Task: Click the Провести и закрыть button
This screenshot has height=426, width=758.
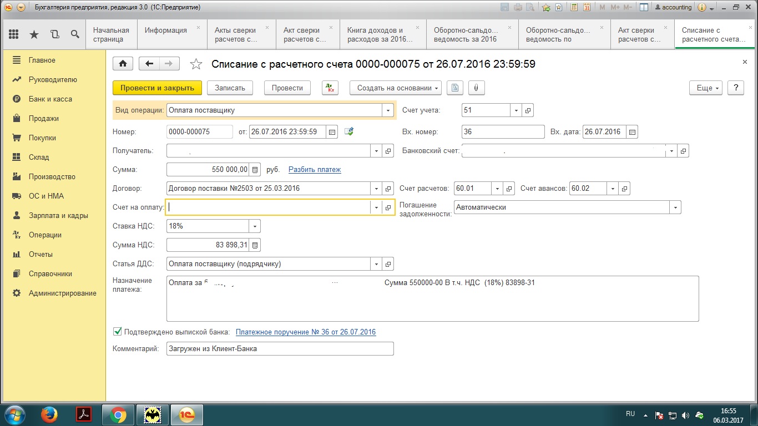Action: click(x=157, y=88)
